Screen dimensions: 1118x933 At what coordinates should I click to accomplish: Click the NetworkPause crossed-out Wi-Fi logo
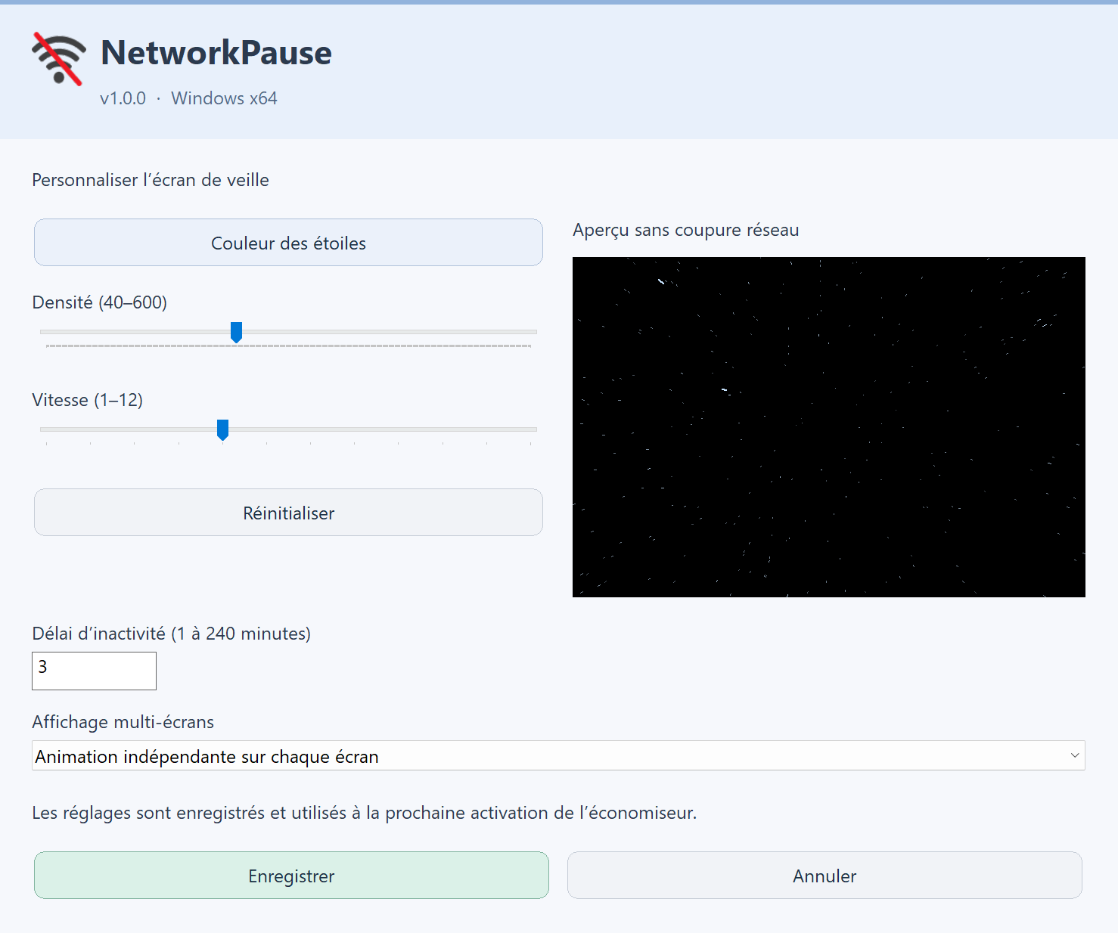[x=59, y=59]
